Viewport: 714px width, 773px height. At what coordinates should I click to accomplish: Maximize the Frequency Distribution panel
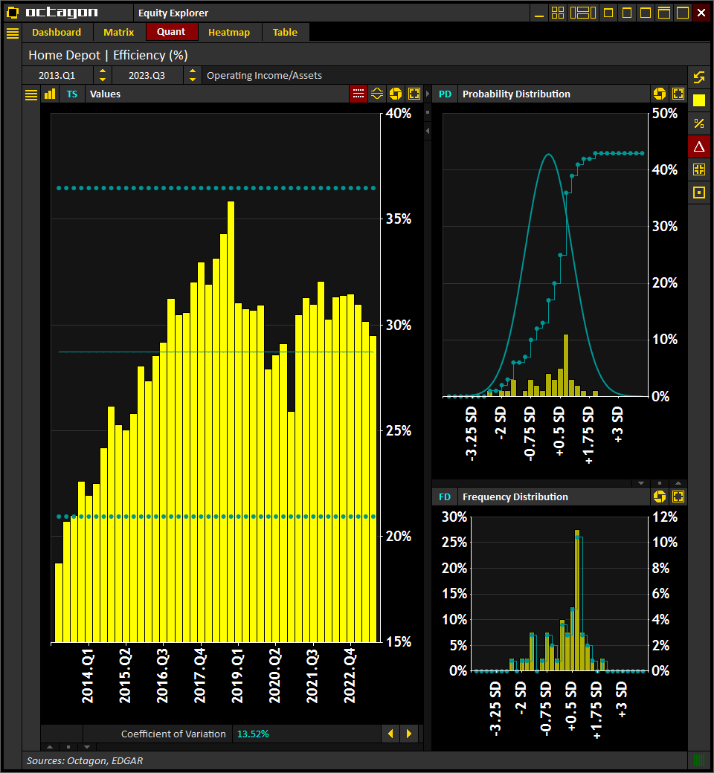tap(678, 497)
